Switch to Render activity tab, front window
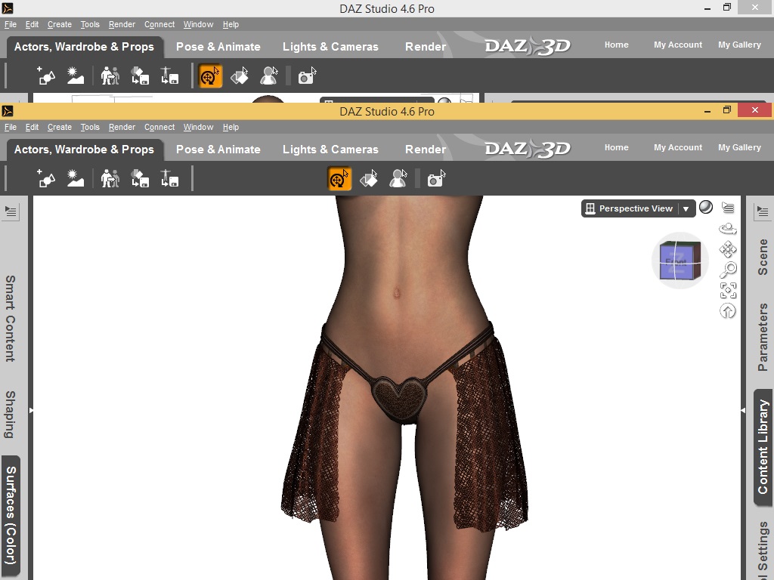 click(426, 150)
